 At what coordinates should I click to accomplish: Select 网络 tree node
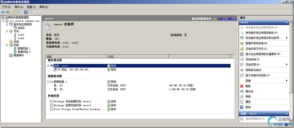click(16, 45)
